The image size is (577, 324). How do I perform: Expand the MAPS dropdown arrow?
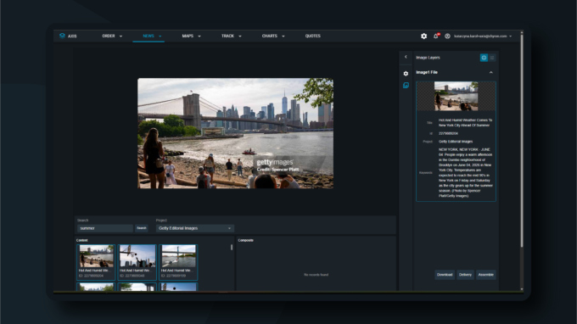pyautogui.click(x=199, y=36)
